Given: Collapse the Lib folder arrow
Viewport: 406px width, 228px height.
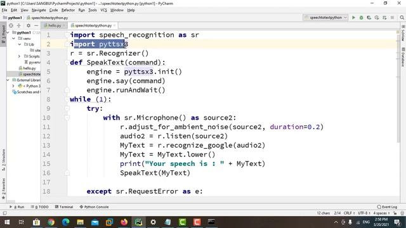Looking at the screenshot, I should 20,44.
